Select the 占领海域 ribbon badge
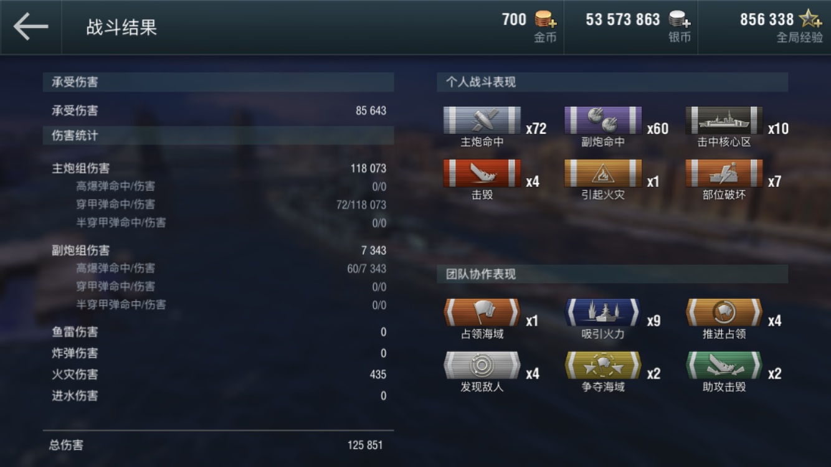The width and height of the screenshot is (831, 467). 482,313
